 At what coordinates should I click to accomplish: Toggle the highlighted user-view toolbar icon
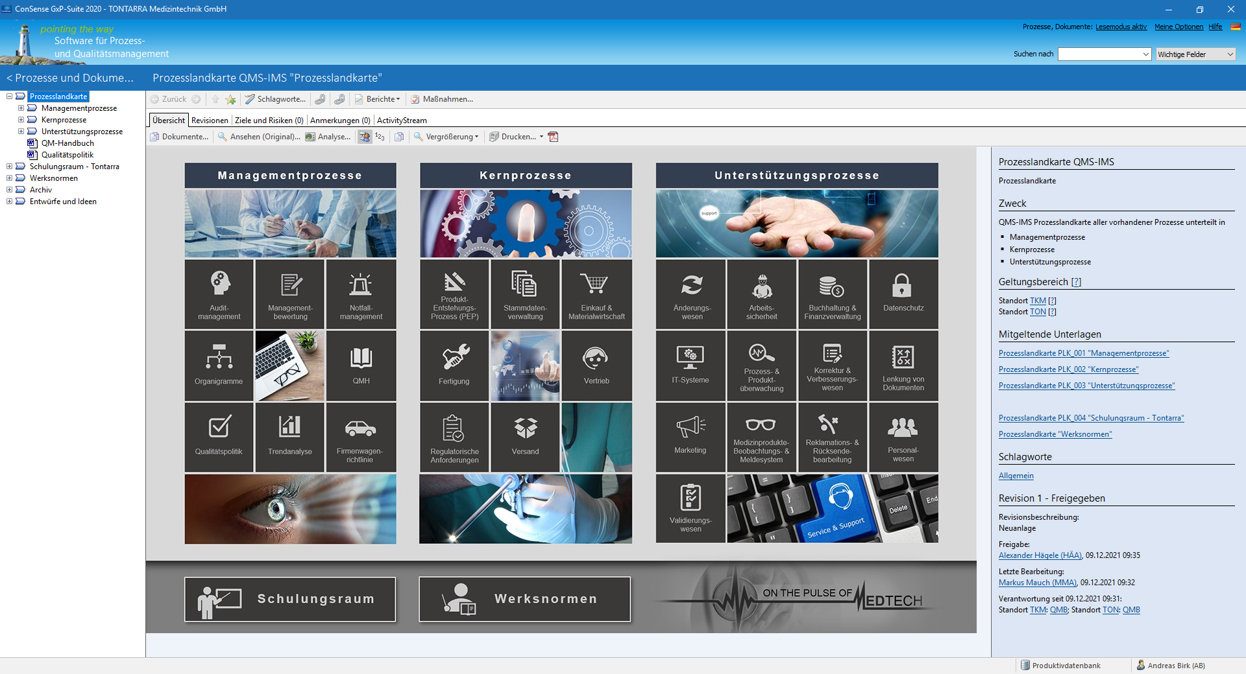point(365,137)
